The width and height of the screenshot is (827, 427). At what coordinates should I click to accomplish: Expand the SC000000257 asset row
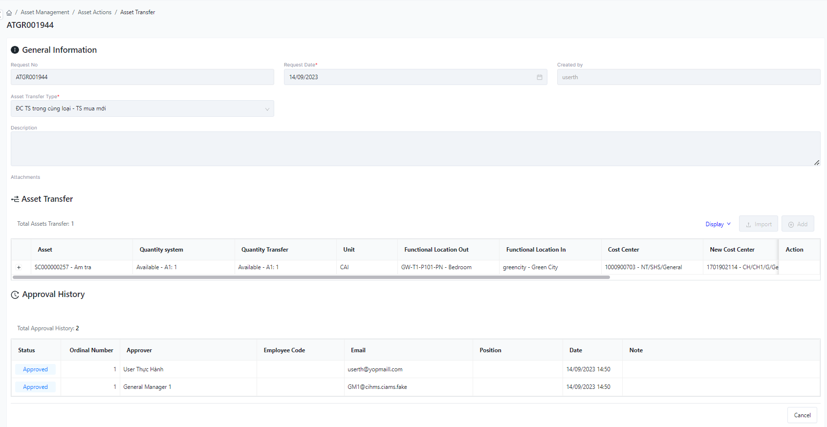19,267
